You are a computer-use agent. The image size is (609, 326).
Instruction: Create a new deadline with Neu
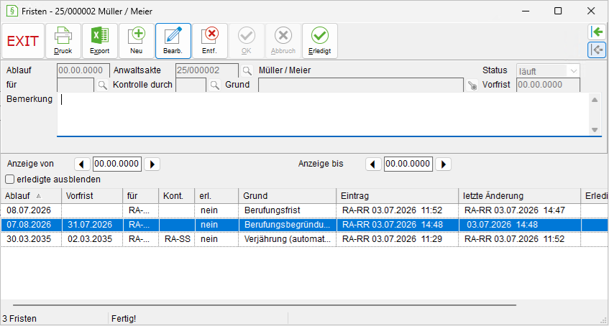[137, 41]
